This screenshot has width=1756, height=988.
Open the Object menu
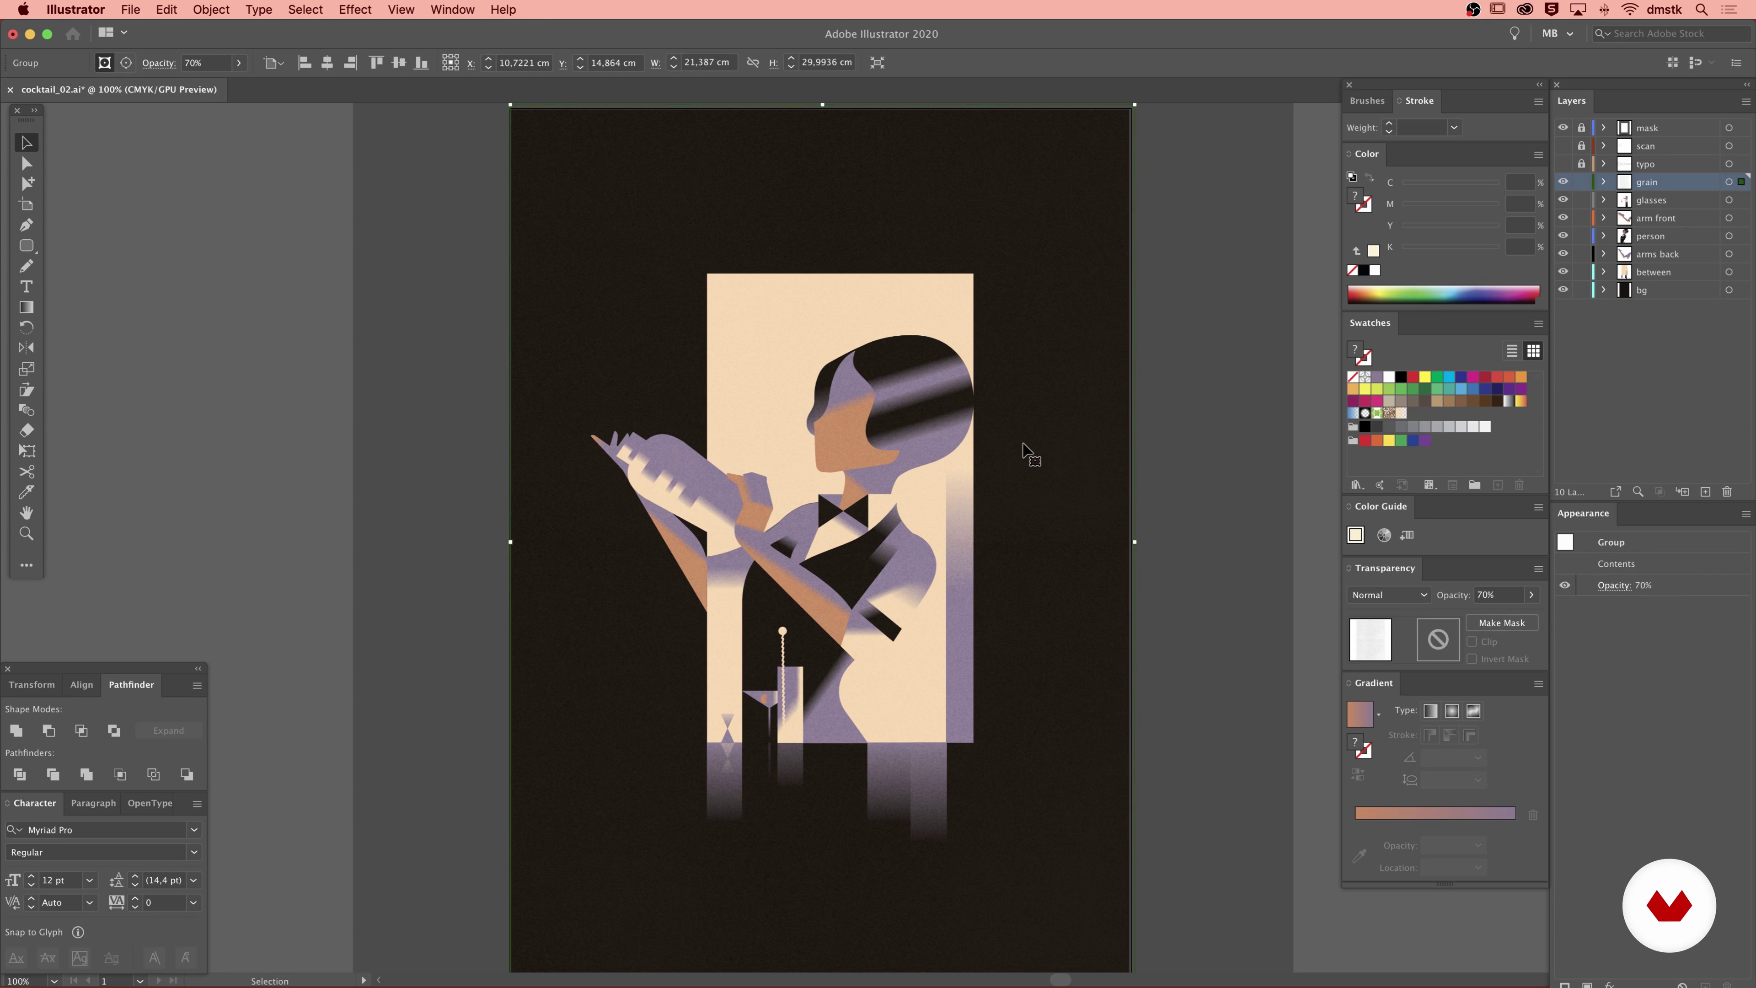click(x=211, y=10)
